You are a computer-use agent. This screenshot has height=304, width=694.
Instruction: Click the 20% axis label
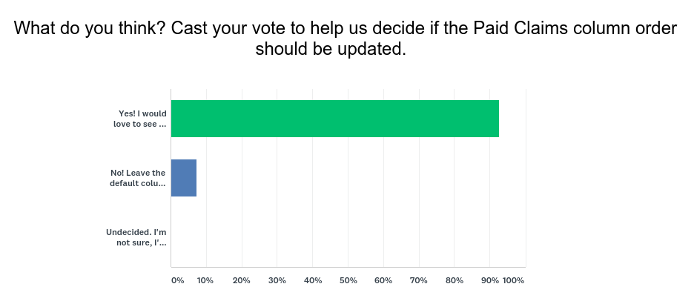coord(241,281)
